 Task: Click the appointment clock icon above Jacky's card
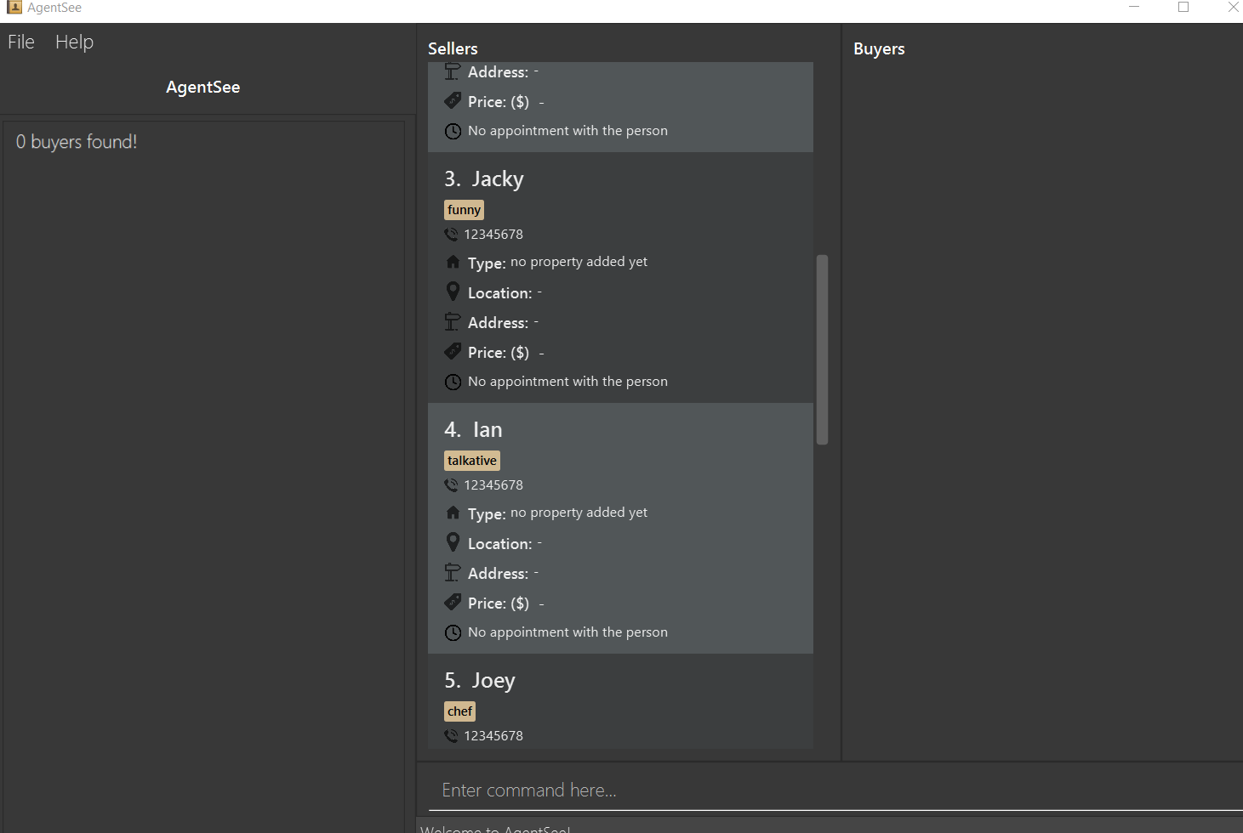(x=453, y=131)
